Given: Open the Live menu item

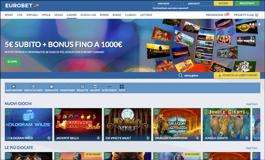Looking at the screenshot, I should click(20, 15).
